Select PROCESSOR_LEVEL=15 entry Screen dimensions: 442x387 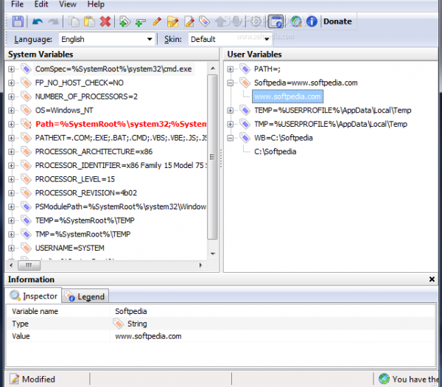tap(74, 179)
